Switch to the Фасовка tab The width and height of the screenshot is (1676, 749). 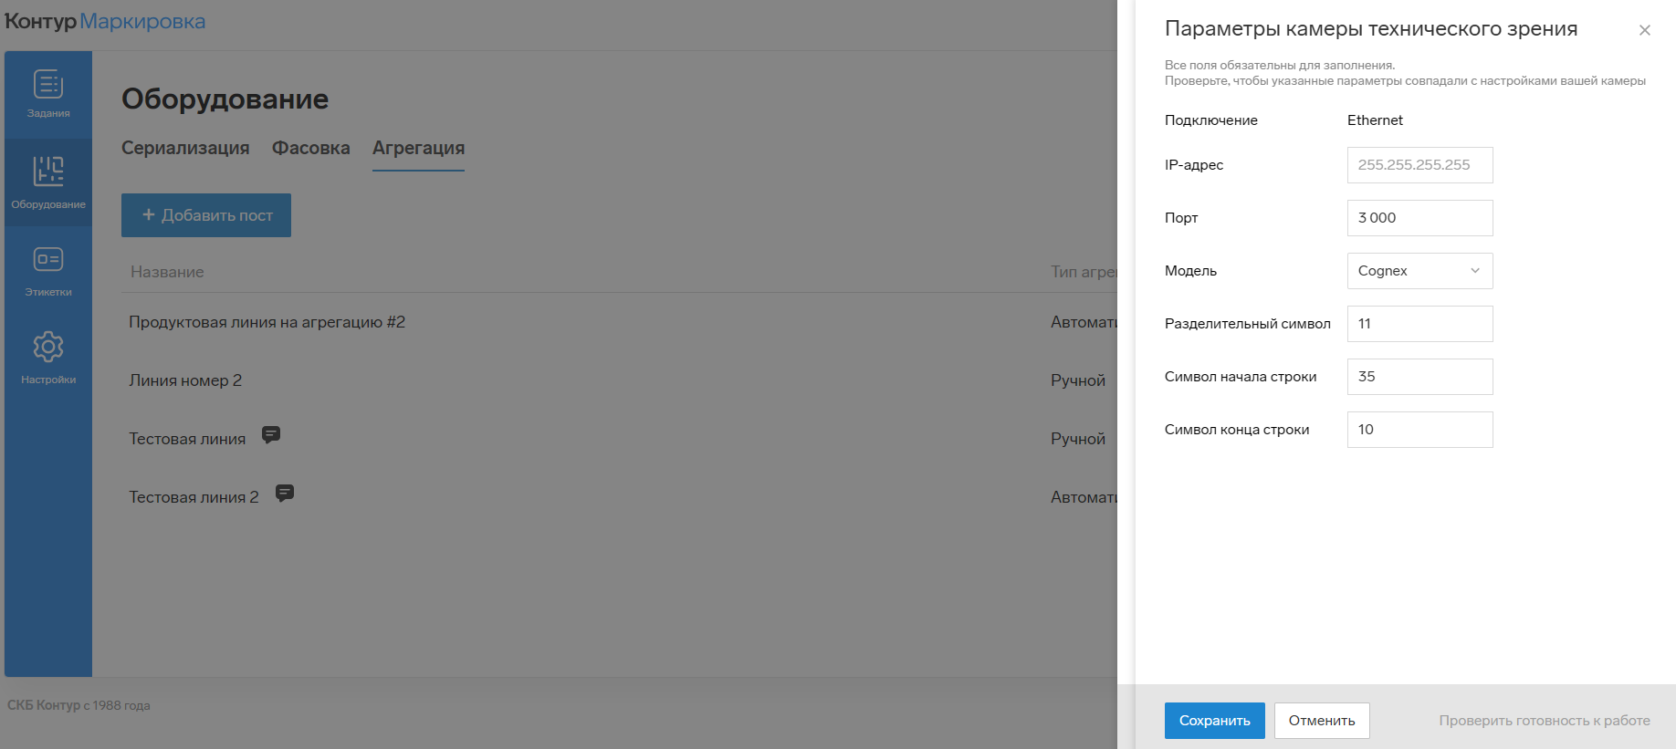click(310, 148)
